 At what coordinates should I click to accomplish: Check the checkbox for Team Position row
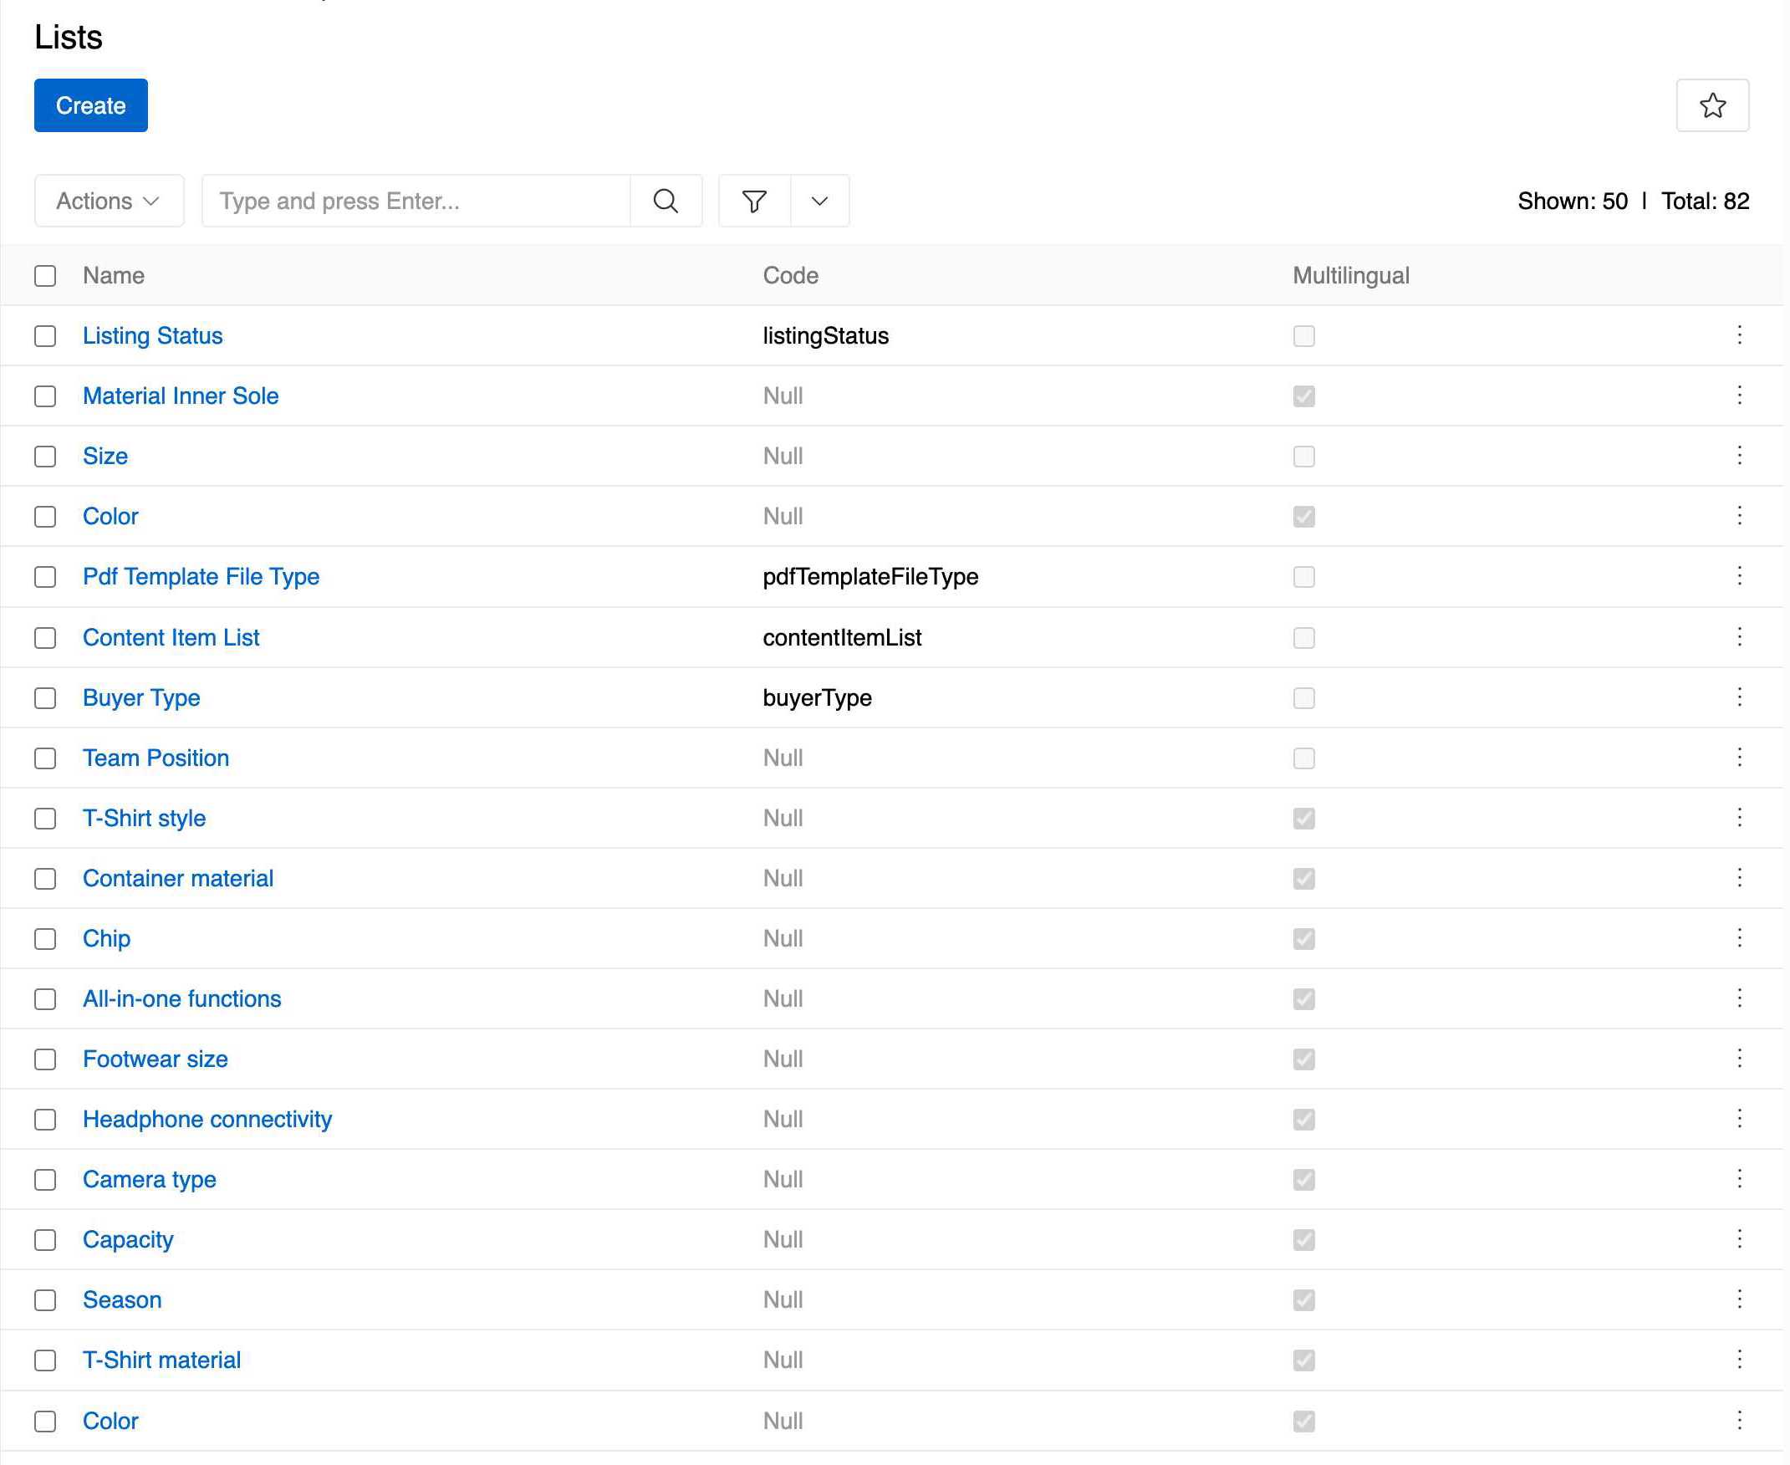45,758
